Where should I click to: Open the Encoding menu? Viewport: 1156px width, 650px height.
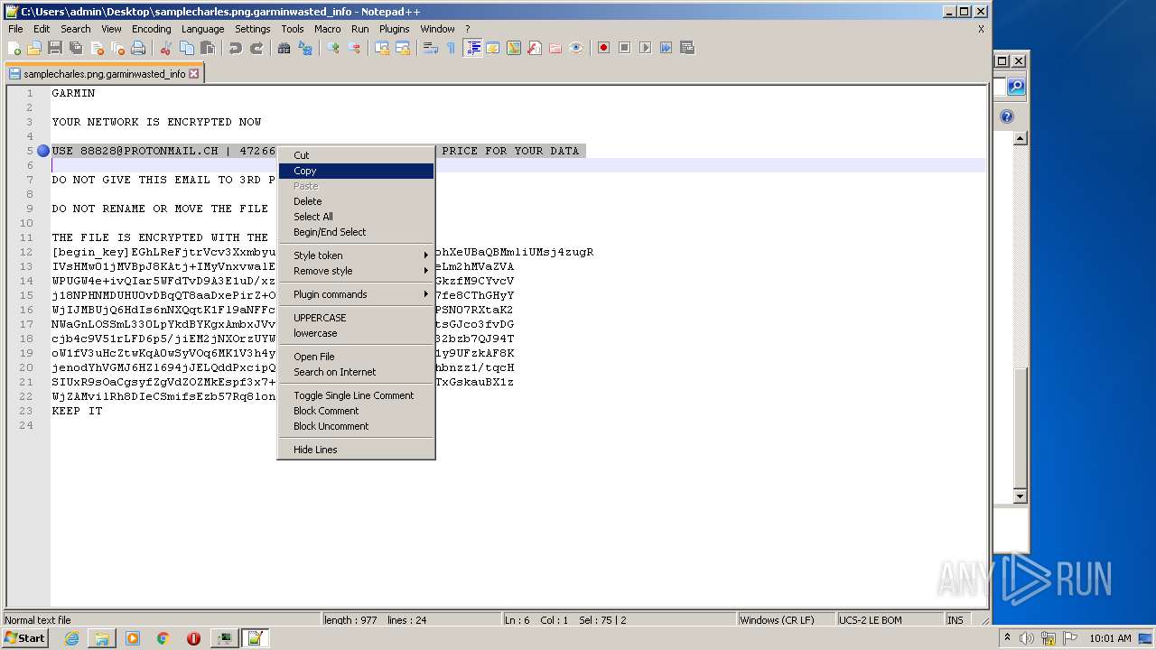151,29
